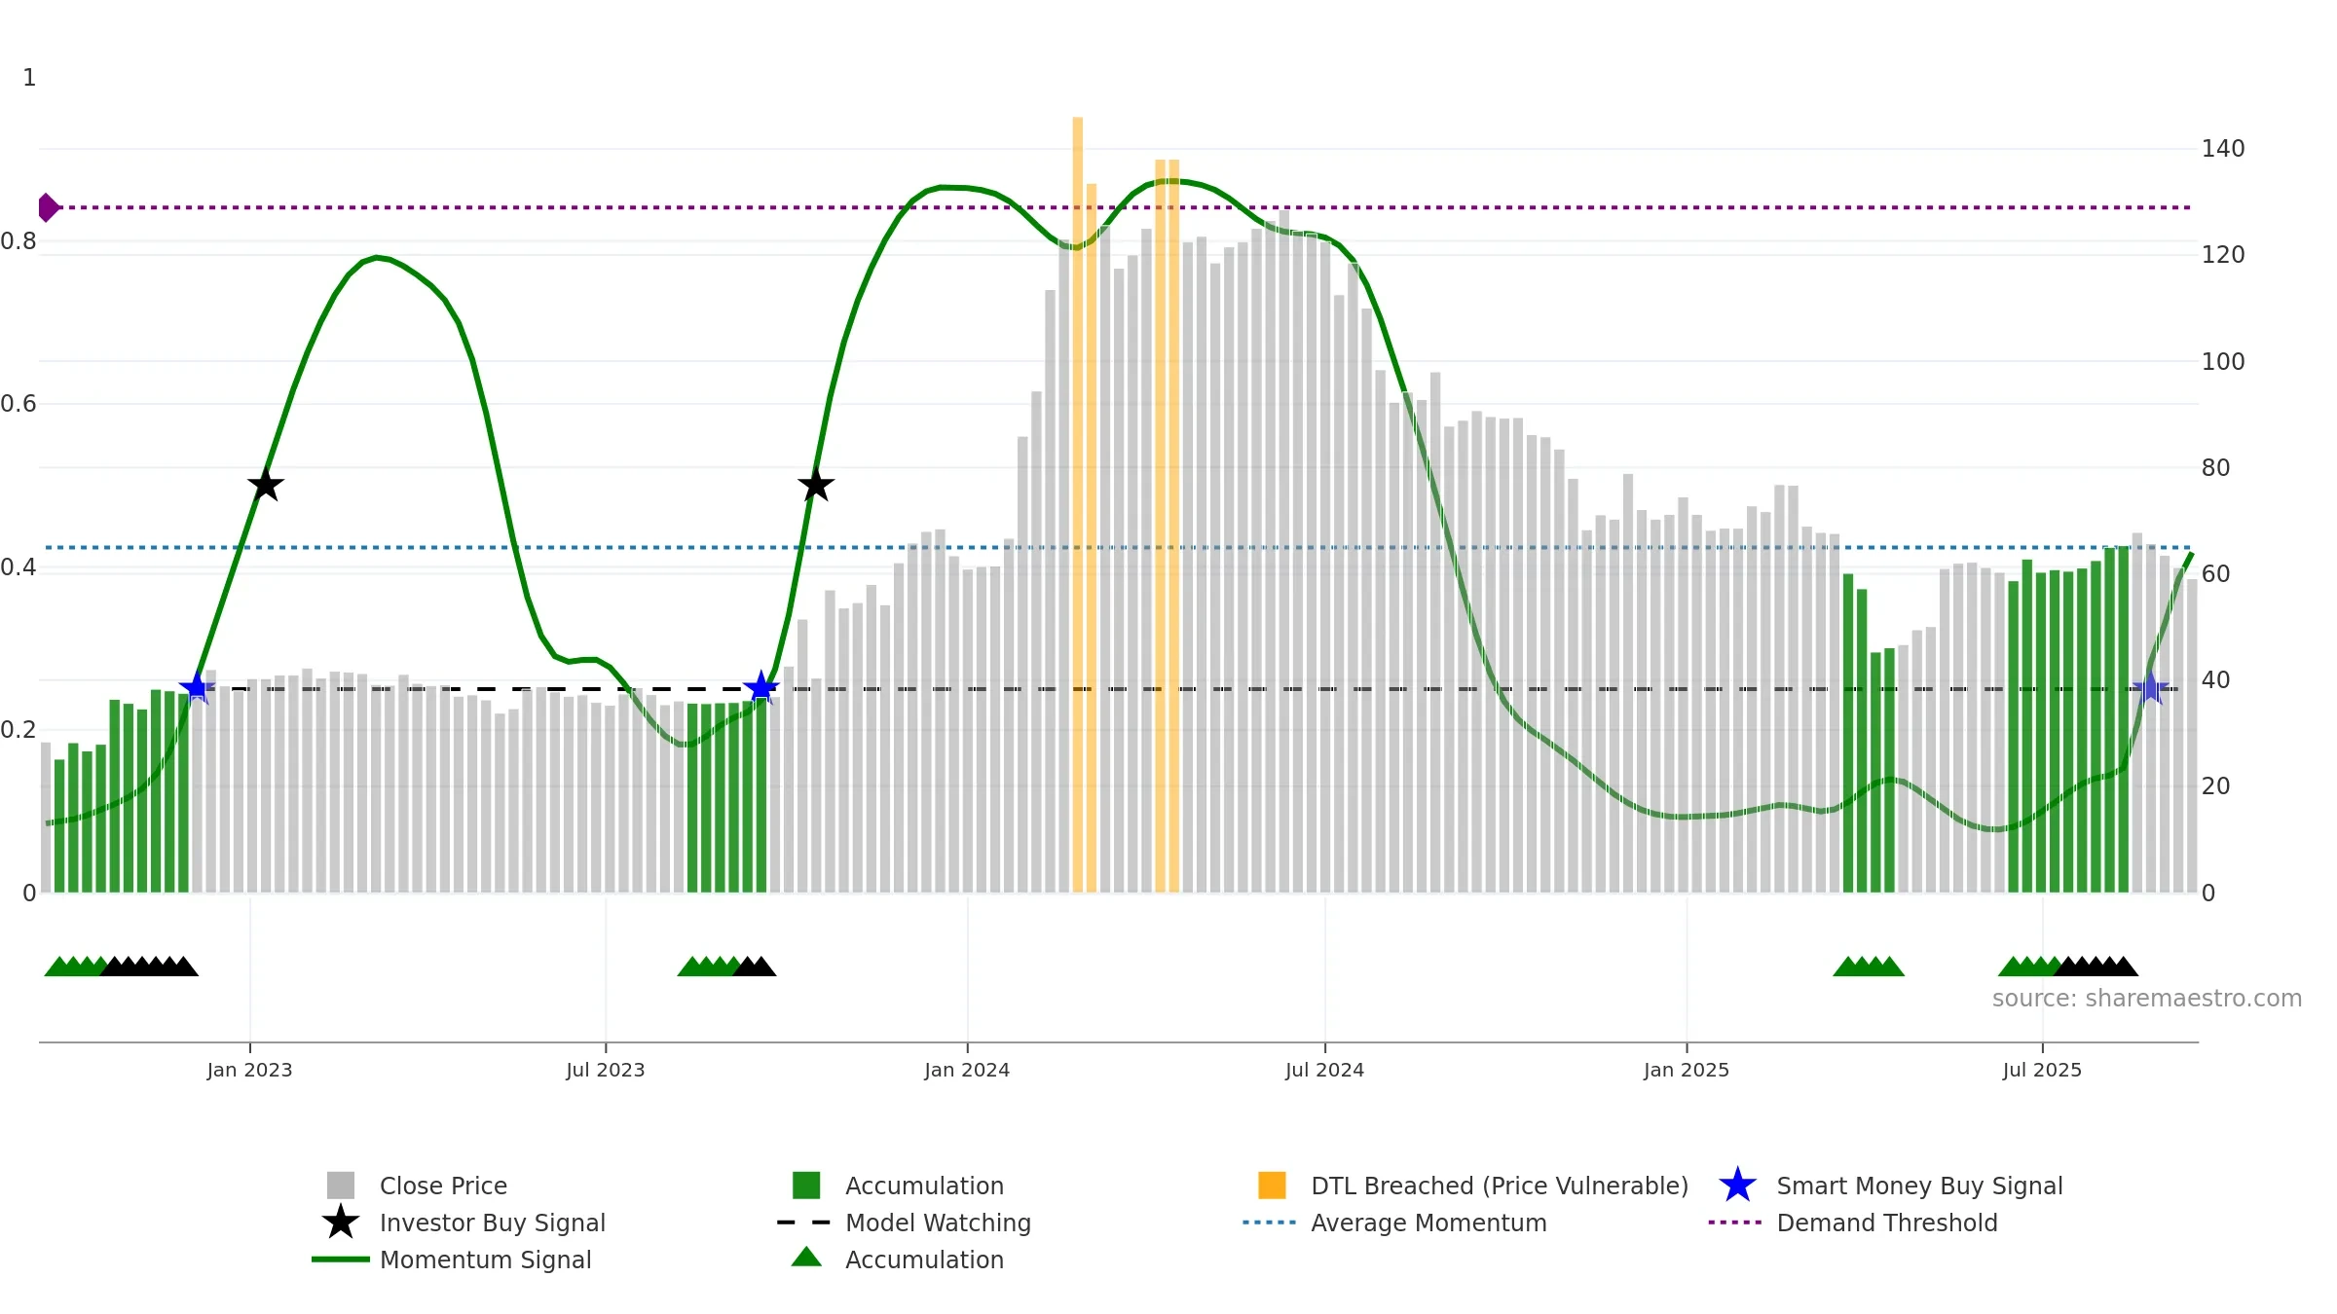This screenshot has width=2337, height=1314.
Task: Click the Investor Buy Signal legend label
Action: [493, 1223]
